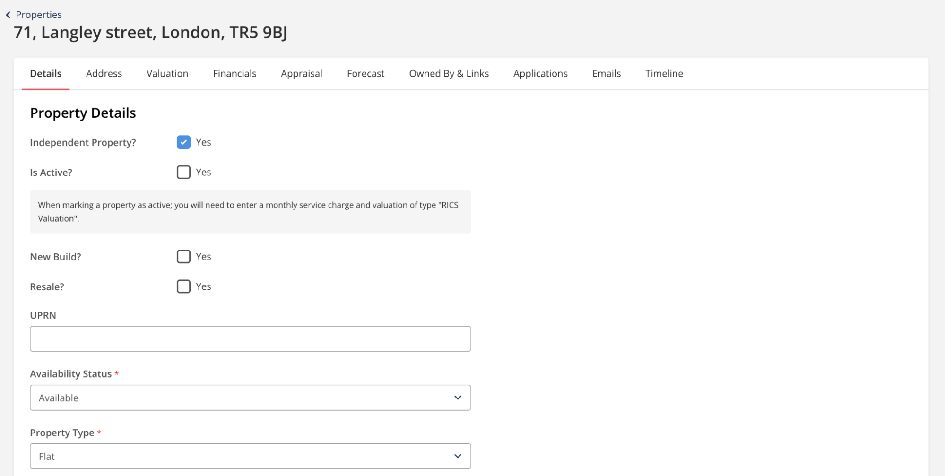945x476 pixels.
Task: Open the Owned By & Links tab
Action: pyautogui.click(x=449, y=74)
